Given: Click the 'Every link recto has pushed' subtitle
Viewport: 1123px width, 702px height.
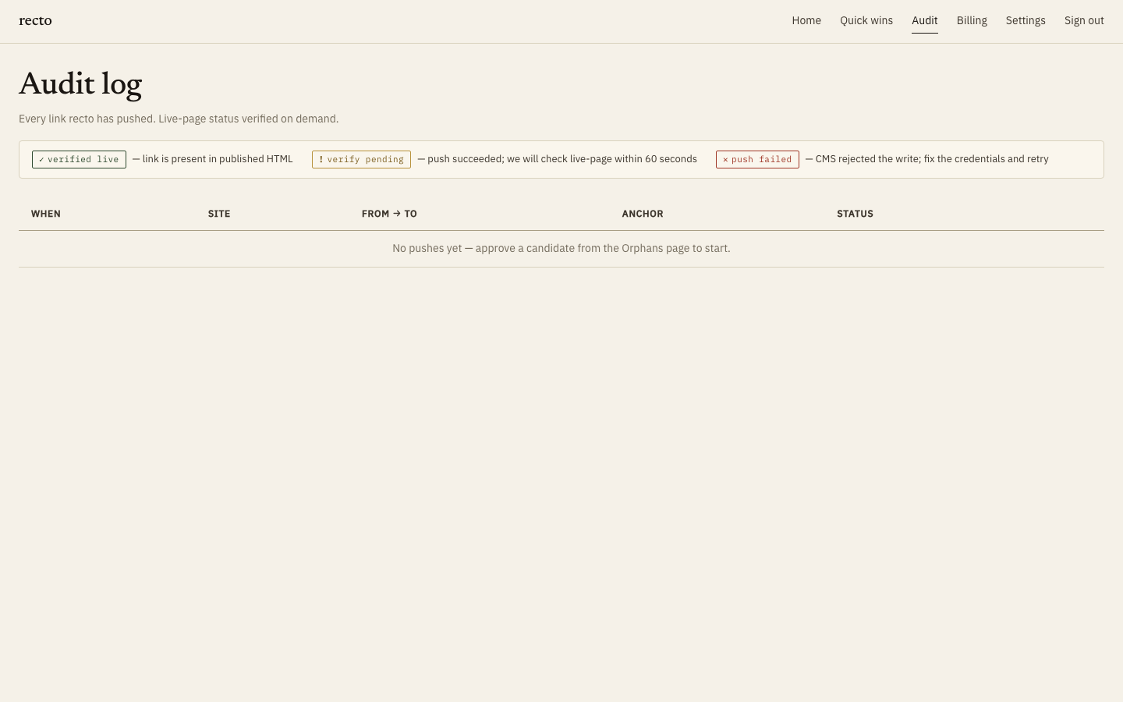Looking at the screenshot, I should pos(179,119).
